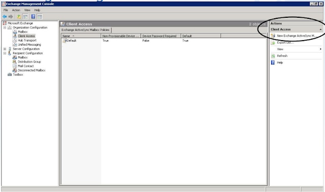Click the False value under Device Password Required
Viewport: 325px width, 192px height.
pos(146,41)
